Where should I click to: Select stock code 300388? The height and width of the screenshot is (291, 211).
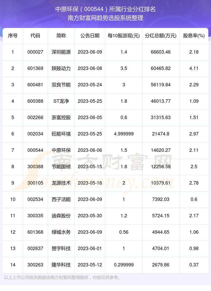pos(35,167)
